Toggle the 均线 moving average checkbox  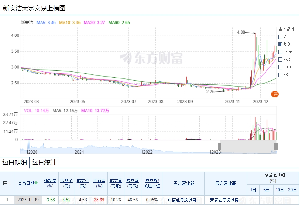[x=280, y=44]
